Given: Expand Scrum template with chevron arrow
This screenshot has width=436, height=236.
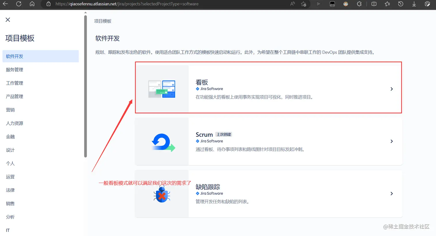Looking at the screenshot, I should [392, 141].
